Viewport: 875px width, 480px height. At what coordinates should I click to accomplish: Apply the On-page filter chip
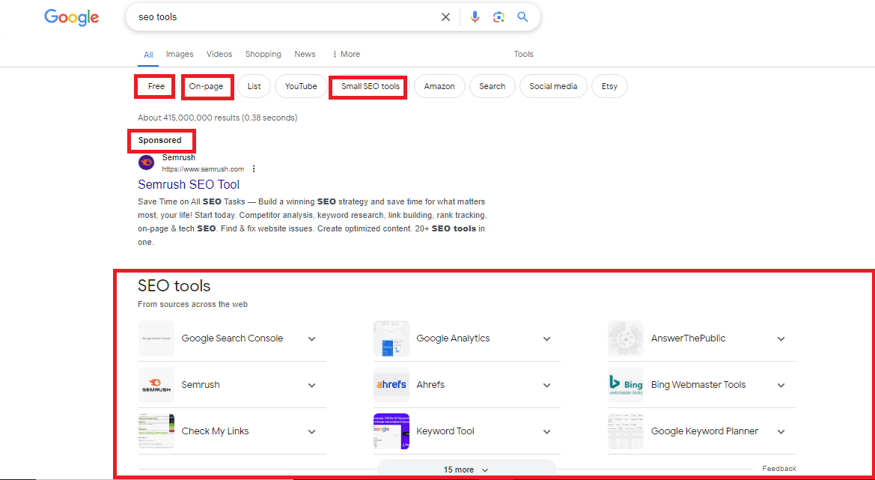coord(206,87)
